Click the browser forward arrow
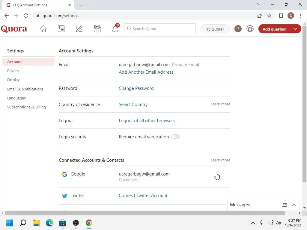This screenshot has width=307, height=230. click(x=16, y=16)
